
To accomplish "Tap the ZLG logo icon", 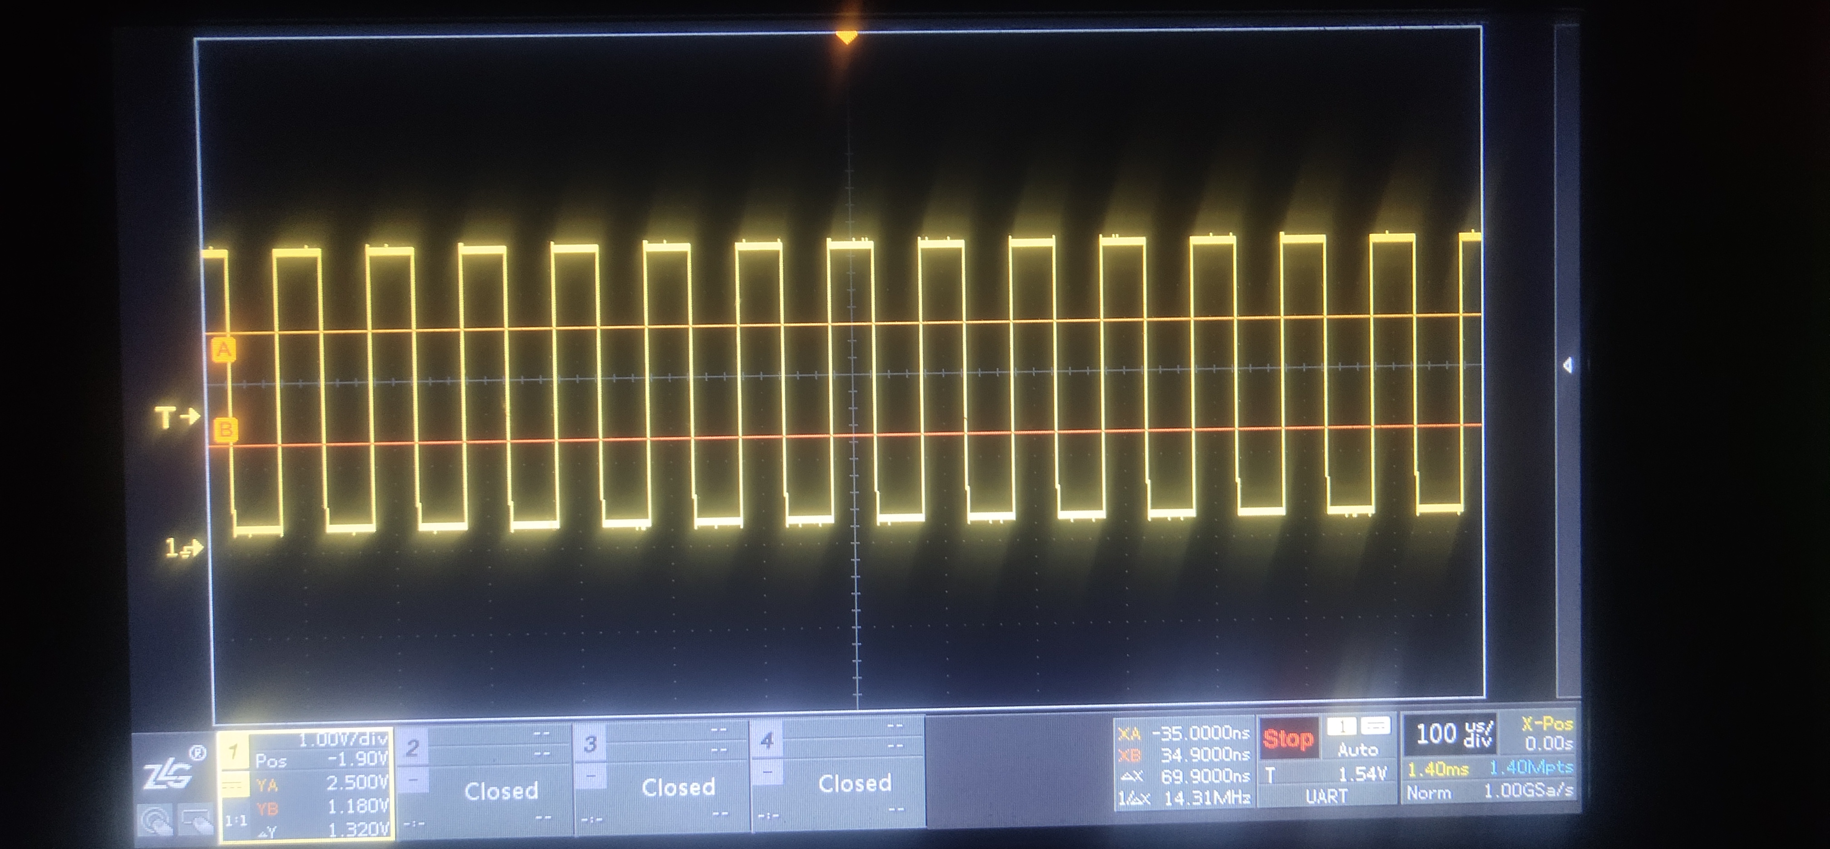I will coord(168,774).
